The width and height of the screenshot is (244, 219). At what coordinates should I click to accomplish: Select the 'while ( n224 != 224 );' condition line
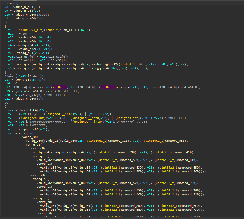pyautogui.click(x=24, y=76)
